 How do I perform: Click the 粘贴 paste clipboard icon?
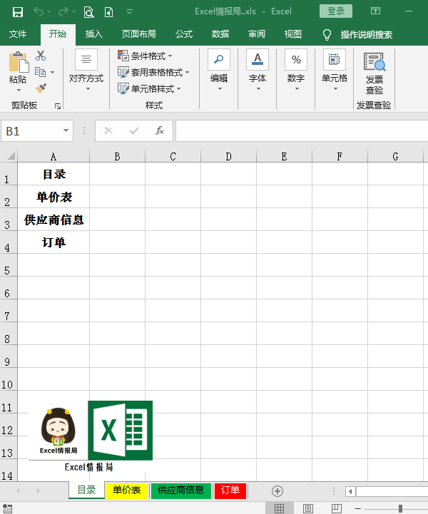click(x=19, y=62)
